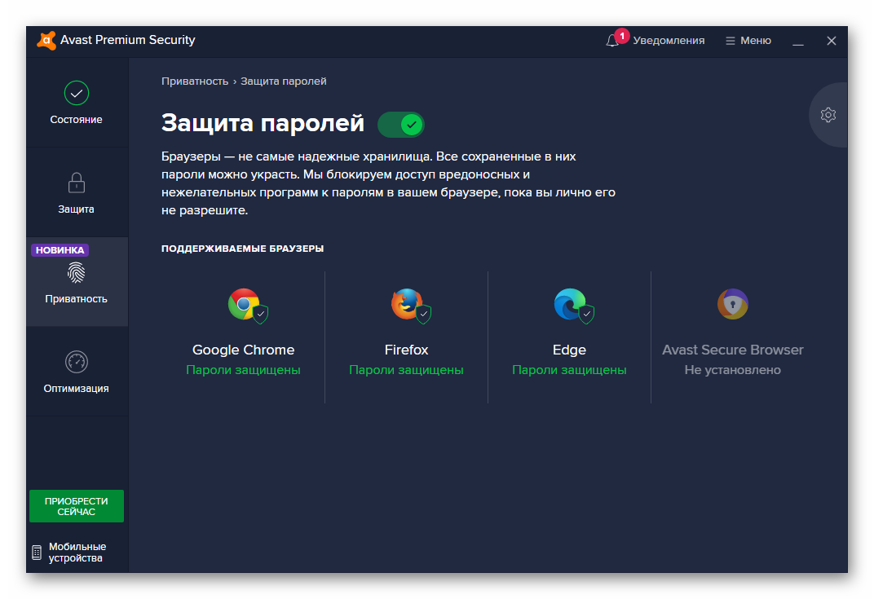The height and width of the screenshot is (599, 874).
Task: Click shield badge on Firefox icon
Action: pyautogui.click(x=424, y=314)
